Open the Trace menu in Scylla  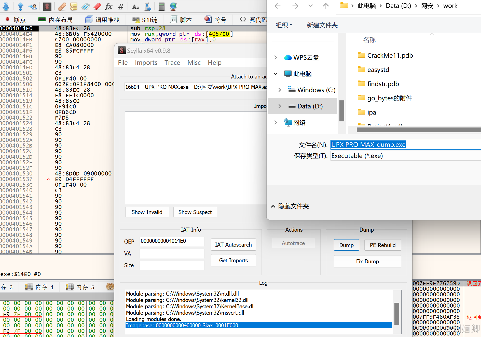(172, 62)
